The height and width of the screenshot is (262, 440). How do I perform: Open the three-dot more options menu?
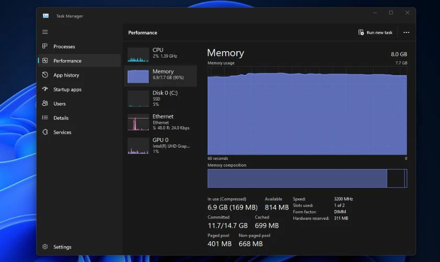406,32
